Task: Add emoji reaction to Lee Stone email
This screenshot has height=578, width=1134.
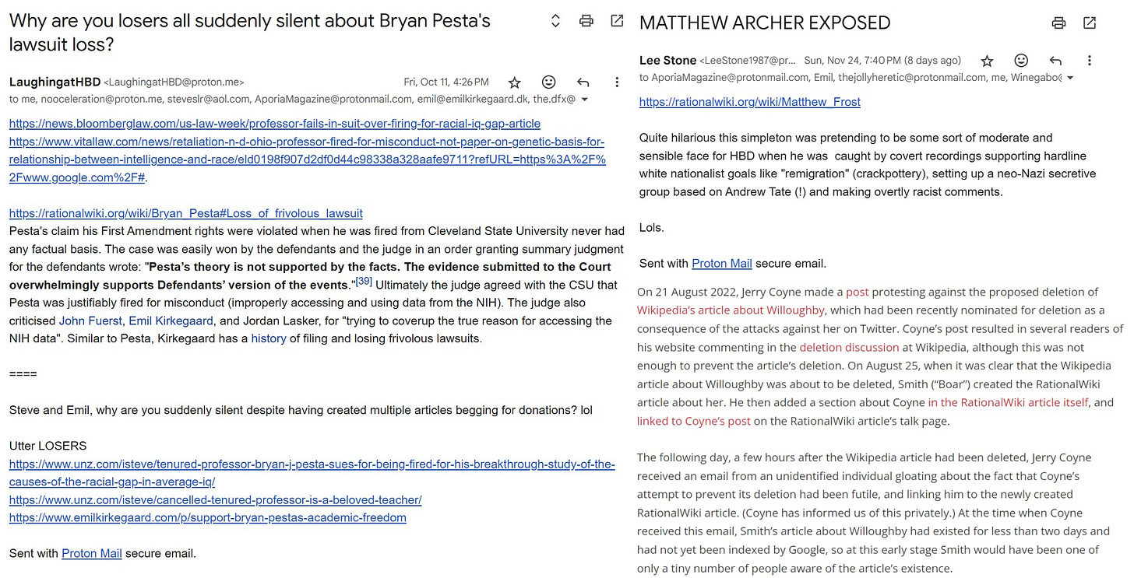Action: [1021, 61]
